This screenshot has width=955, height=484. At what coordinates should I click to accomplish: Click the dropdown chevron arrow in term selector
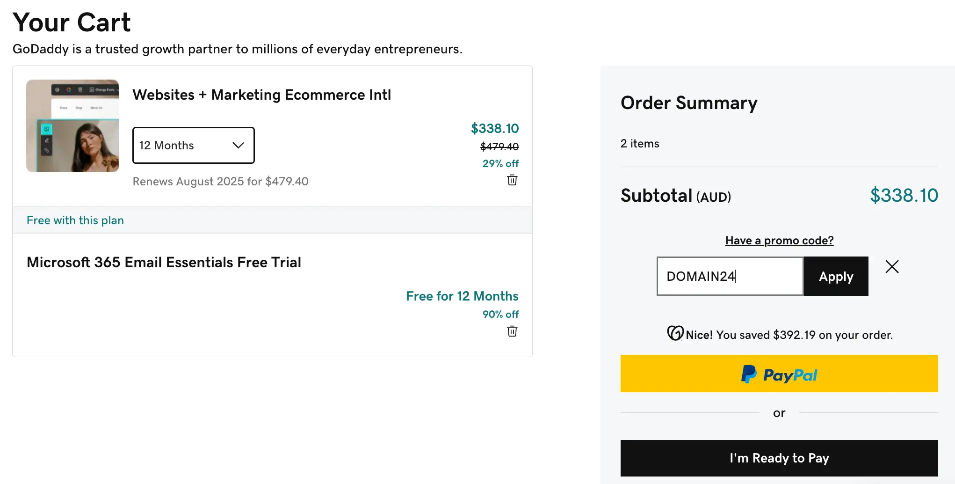(x=239, y=146)
